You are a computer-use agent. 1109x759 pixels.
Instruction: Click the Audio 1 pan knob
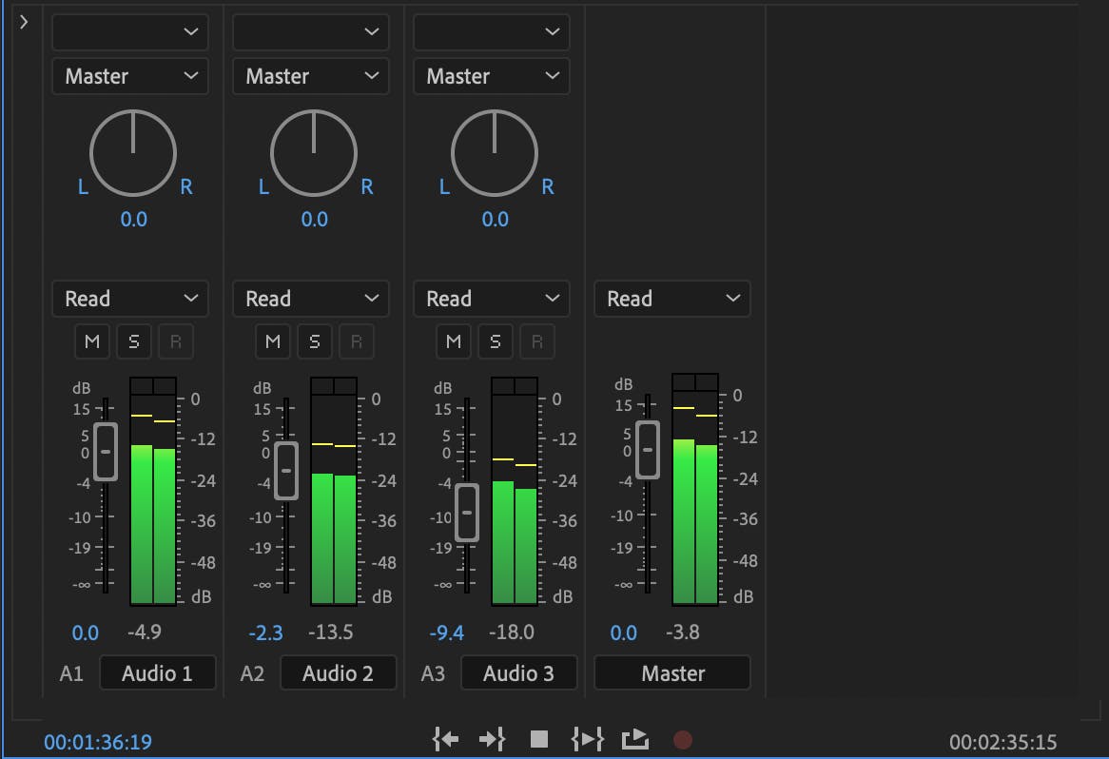tap(133, 153)
